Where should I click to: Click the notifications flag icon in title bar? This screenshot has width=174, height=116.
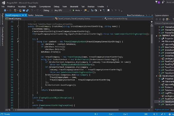[156, 2]
